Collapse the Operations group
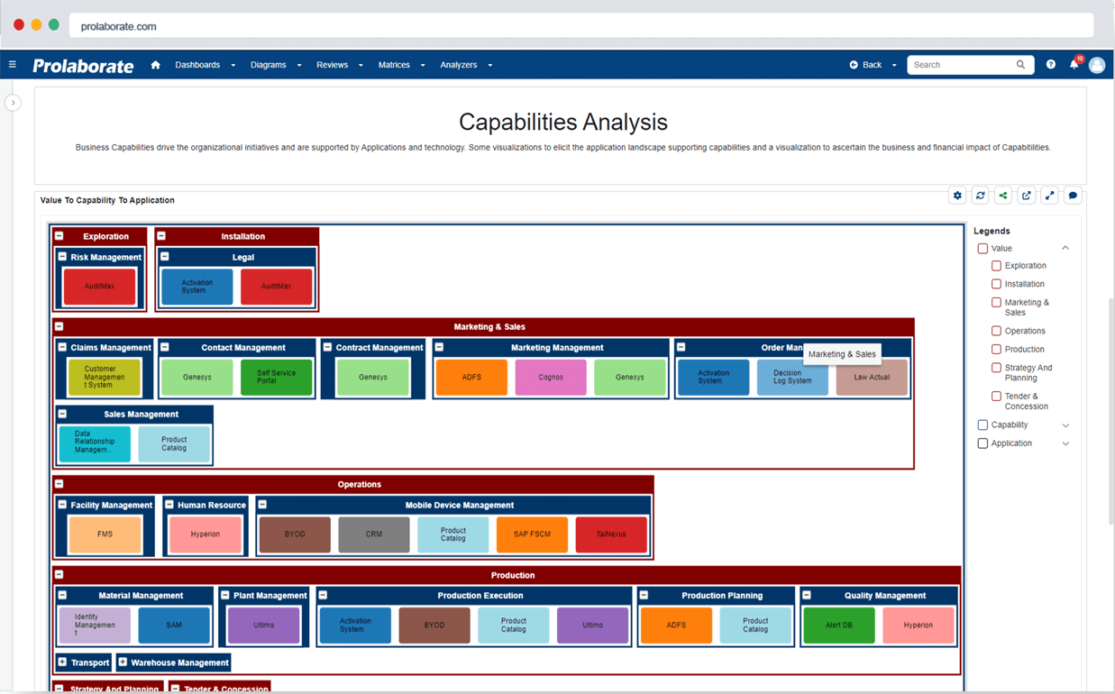The width and height of the screenshot is (1115, 694). tap(59, 484)
